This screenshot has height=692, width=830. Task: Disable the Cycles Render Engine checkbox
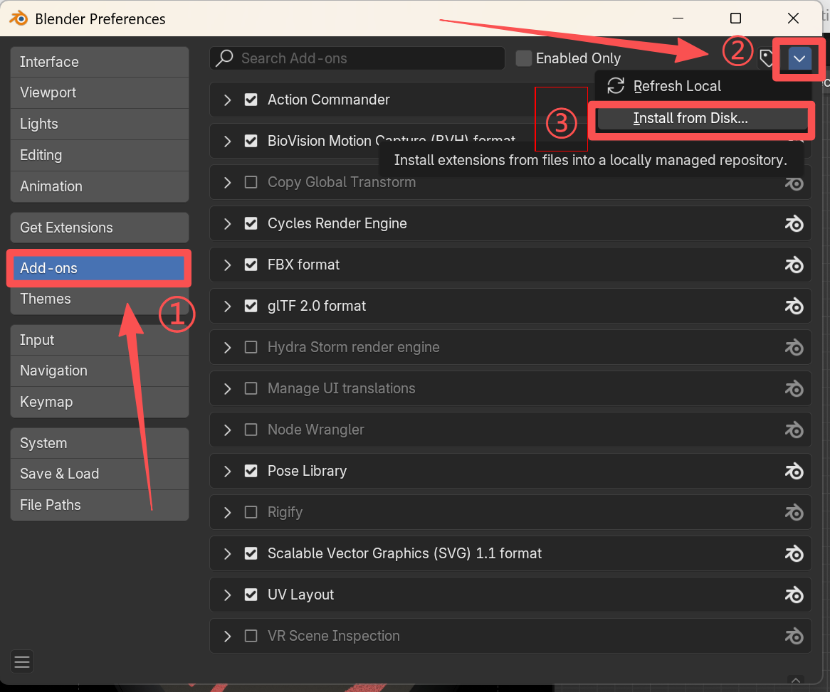tap(251, 223)
